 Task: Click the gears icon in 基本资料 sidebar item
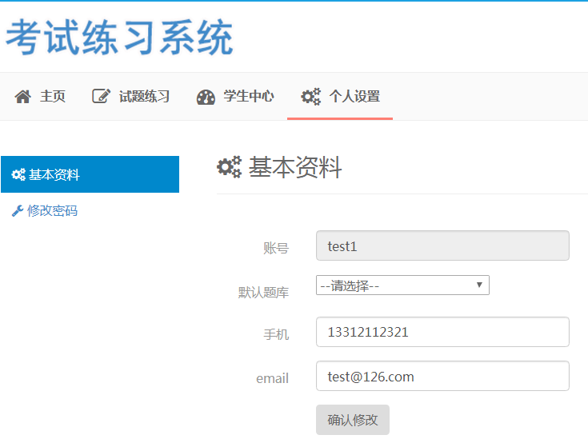point(18,174)
